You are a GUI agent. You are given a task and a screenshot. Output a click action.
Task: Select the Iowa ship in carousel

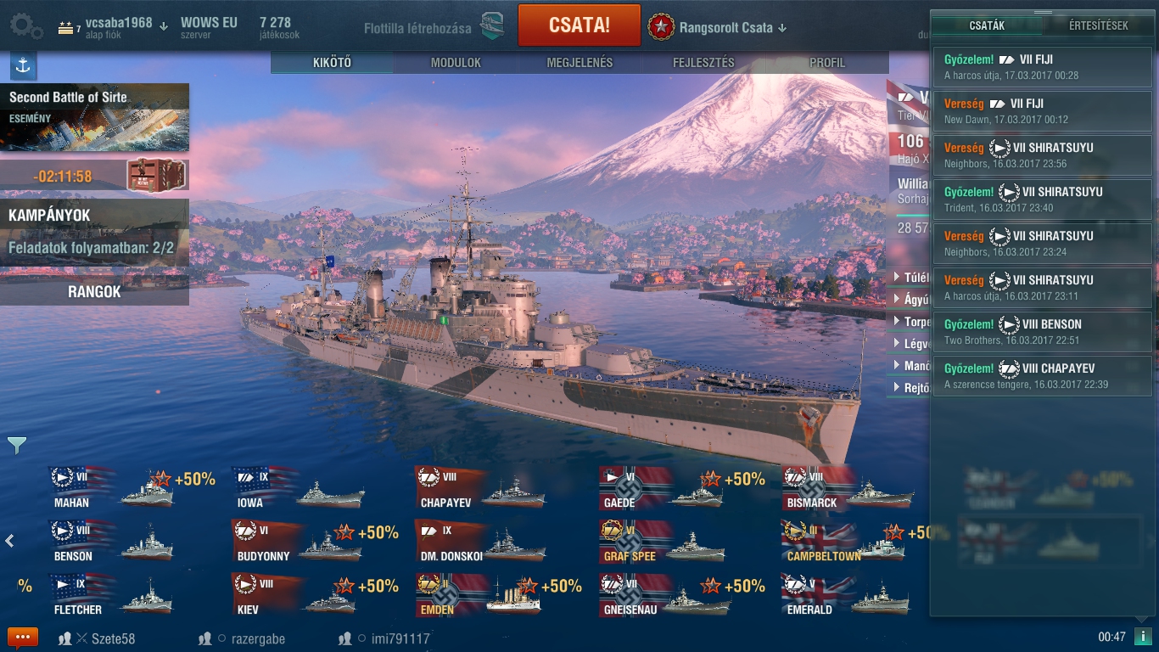299,488
